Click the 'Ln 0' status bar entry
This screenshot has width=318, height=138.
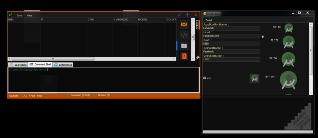pos(25,96)
